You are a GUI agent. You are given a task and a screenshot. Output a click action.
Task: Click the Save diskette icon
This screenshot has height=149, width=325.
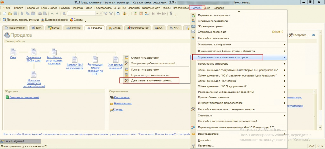coord(15,14)
